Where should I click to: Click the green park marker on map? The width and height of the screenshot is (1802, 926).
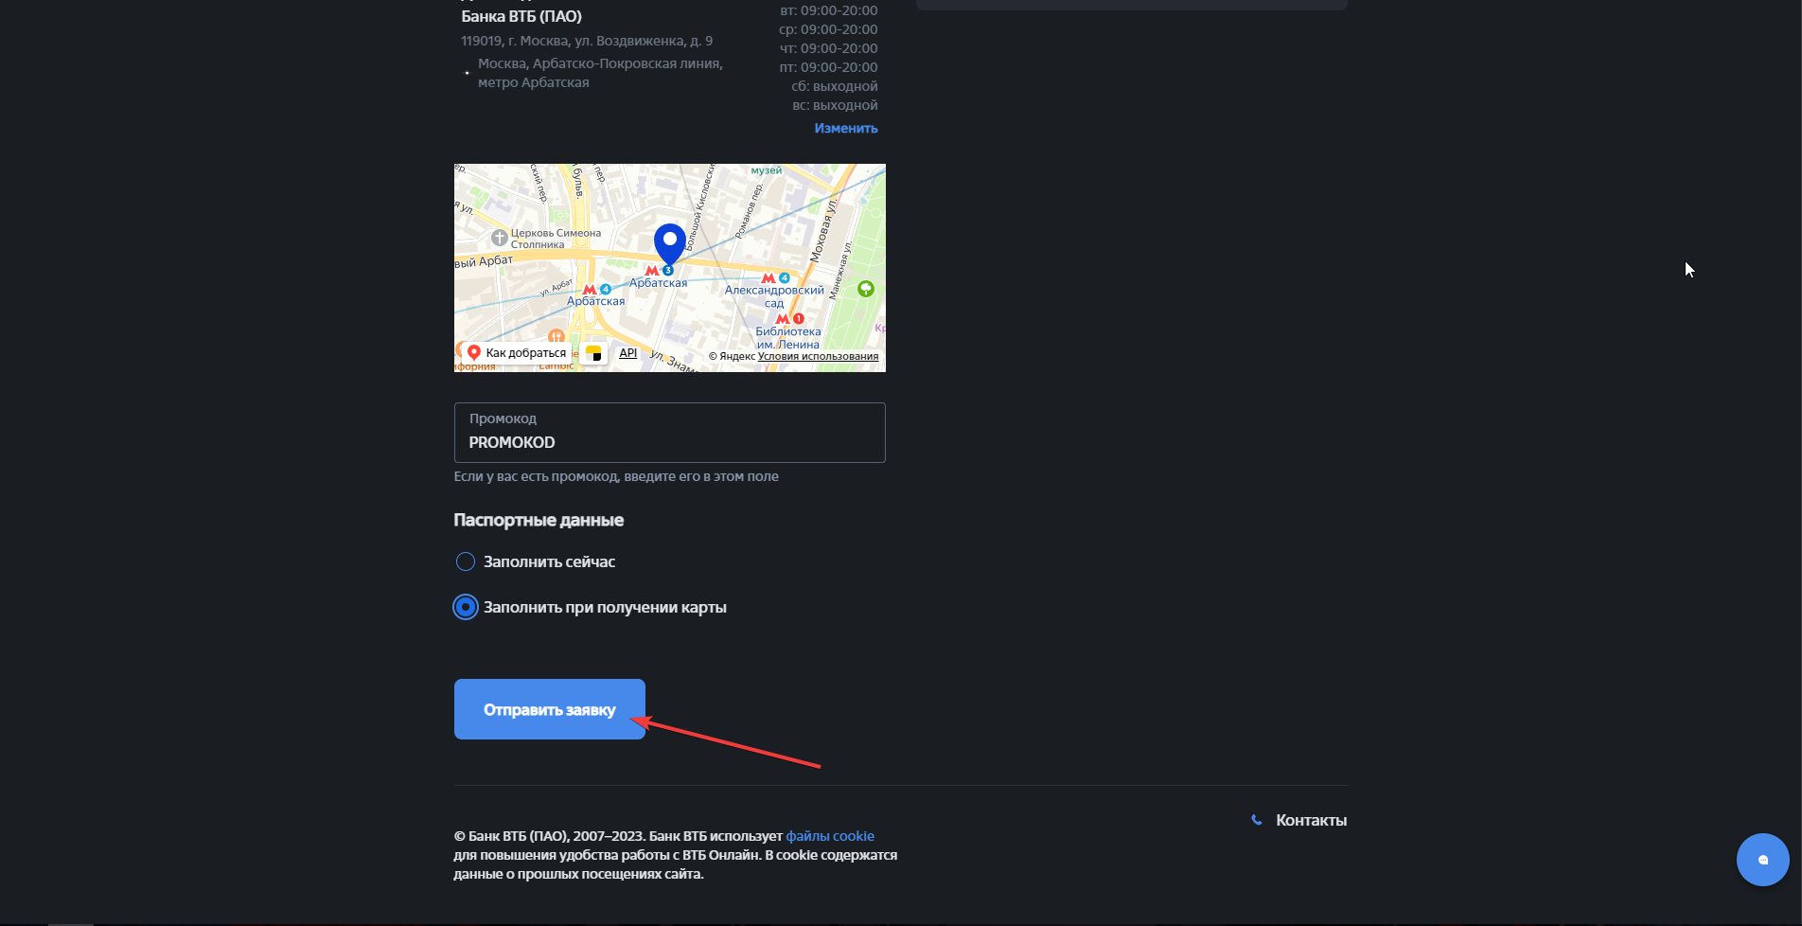(866, 289)
